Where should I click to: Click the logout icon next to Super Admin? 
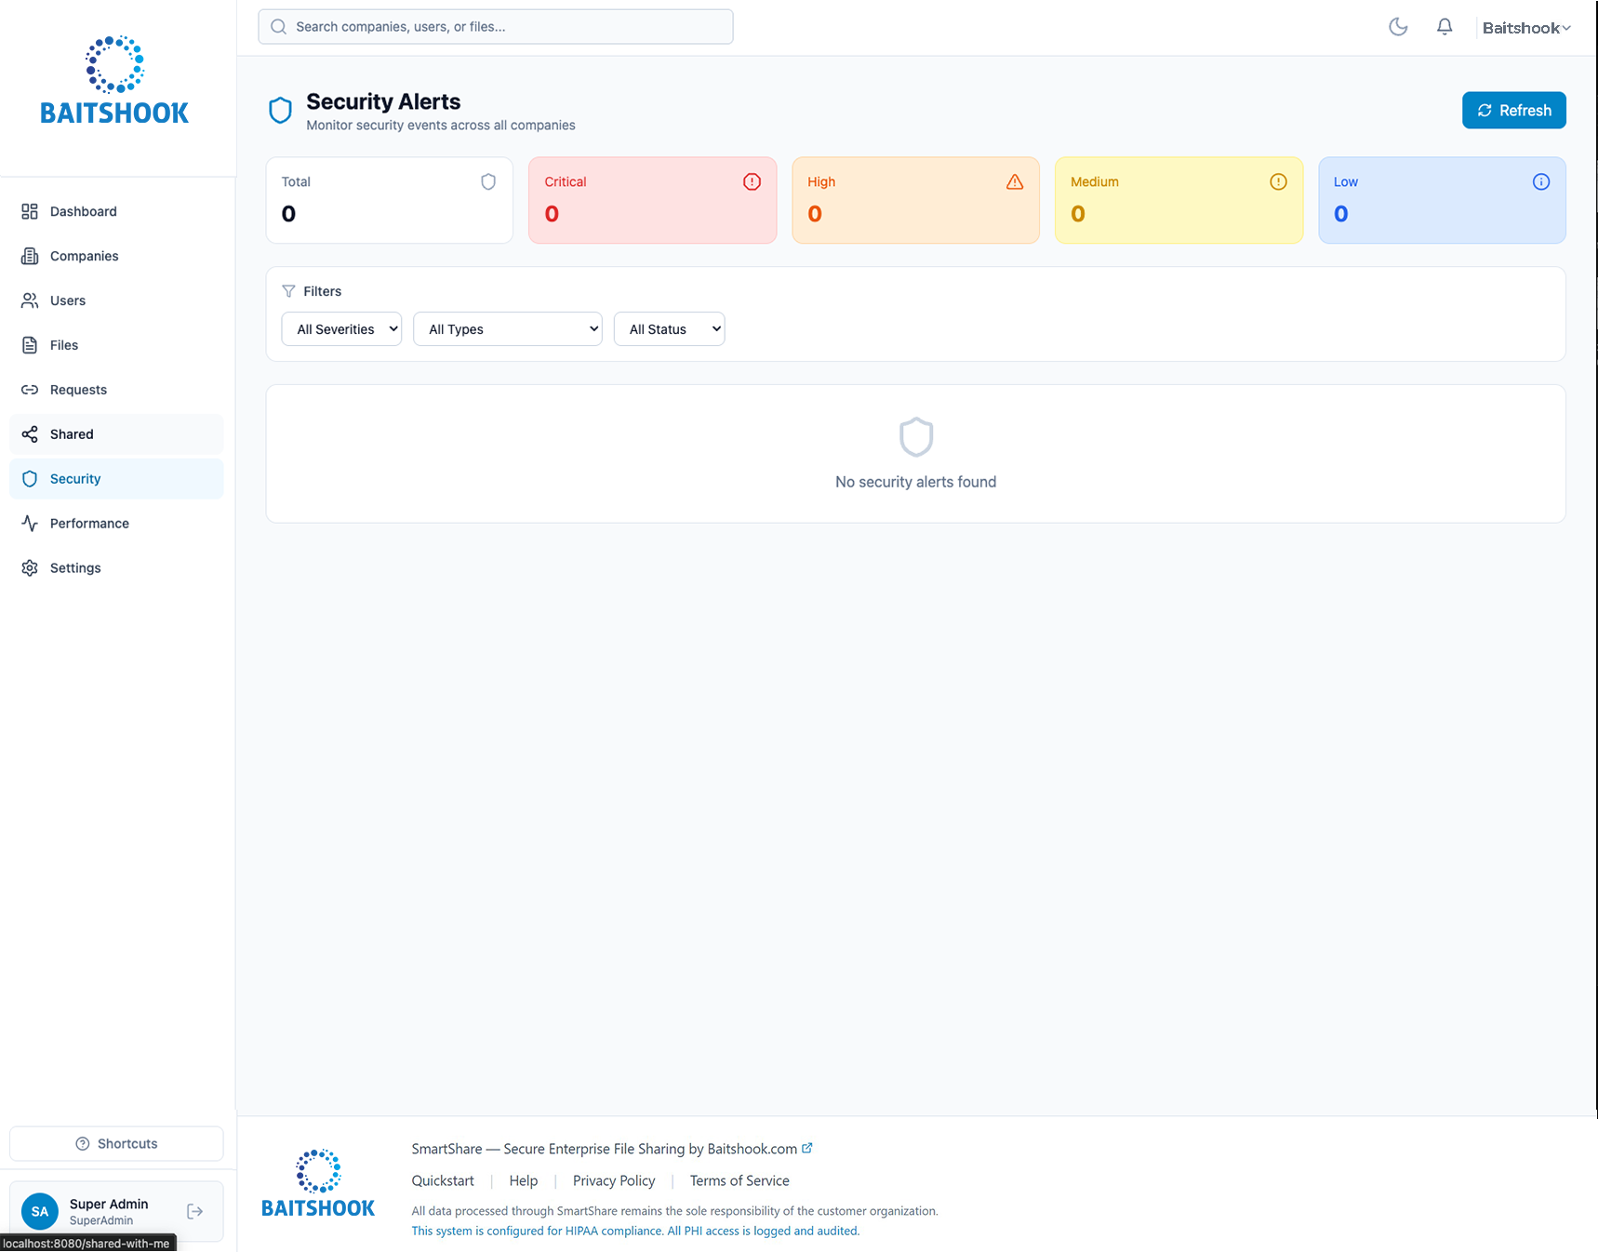[x=195, y=1211]
